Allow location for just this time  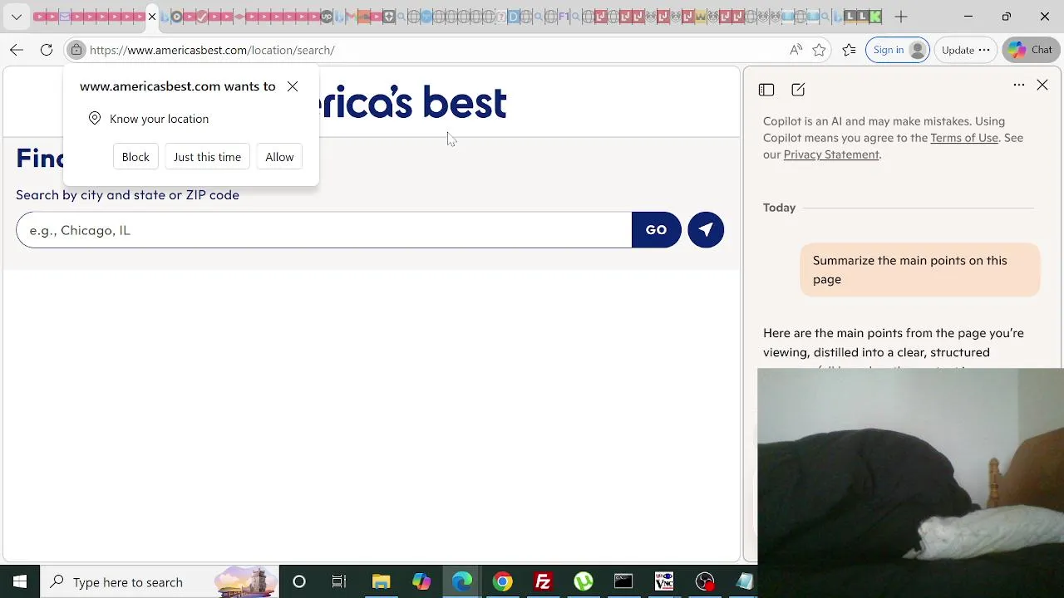pos(207,157)
